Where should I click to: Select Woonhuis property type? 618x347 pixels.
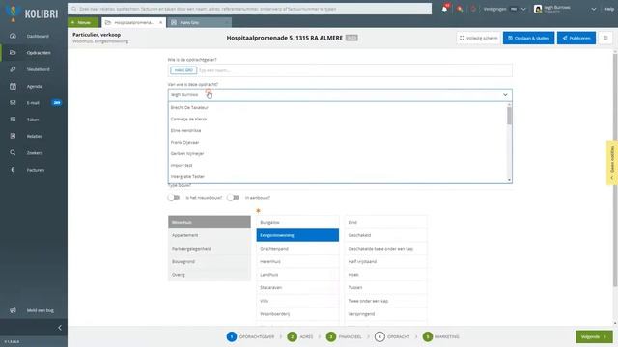(x=210, y=222)
